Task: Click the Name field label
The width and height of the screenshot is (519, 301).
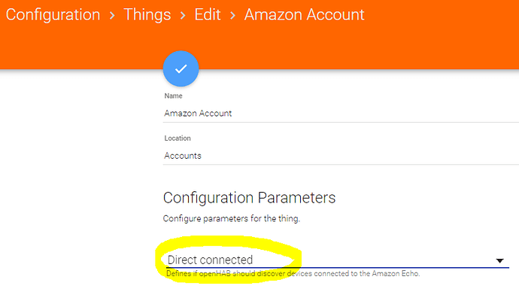Action: (x=173, y=96)
